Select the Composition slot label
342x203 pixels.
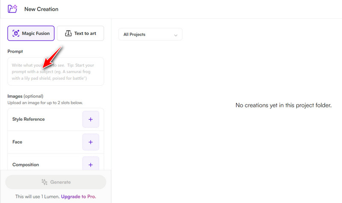(x=26, y=165)
